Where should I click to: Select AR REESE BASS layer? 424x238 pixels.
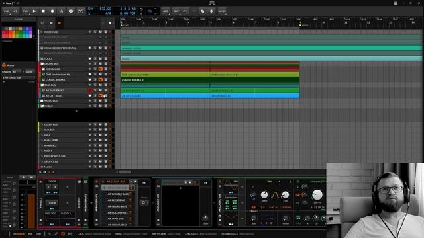pyautogui.click(x=118, y=200)
